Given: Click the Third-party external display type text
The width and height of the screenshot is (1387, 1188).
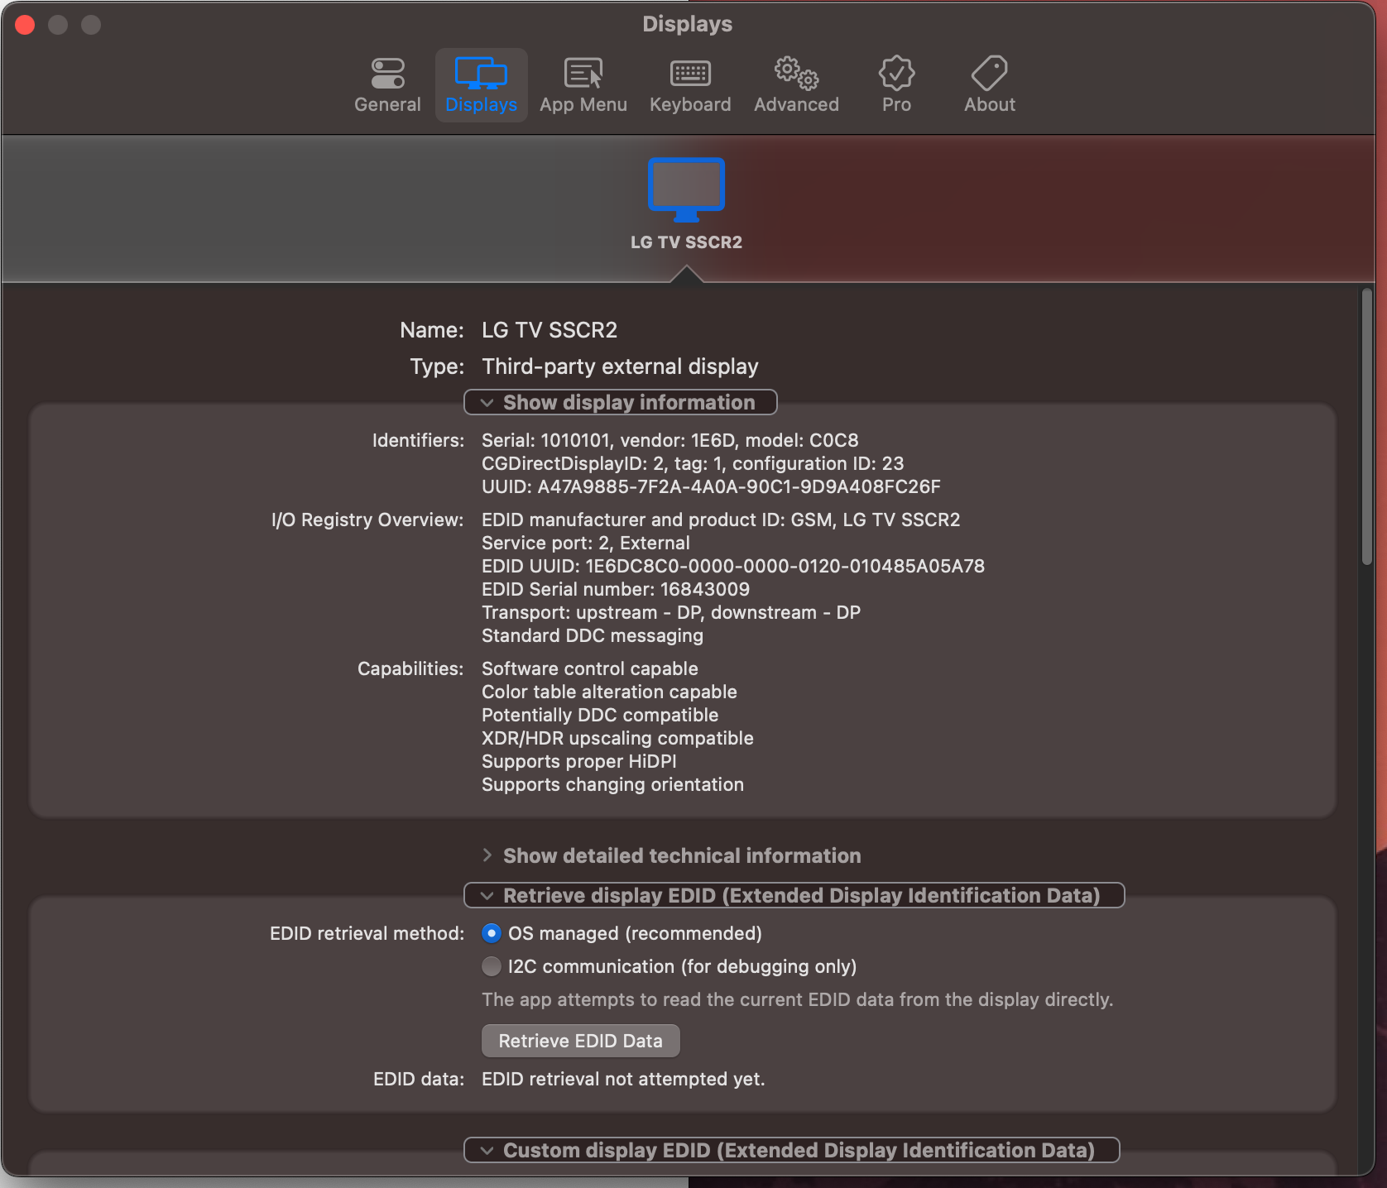Looking at the screenshot, I should [620, 366].
